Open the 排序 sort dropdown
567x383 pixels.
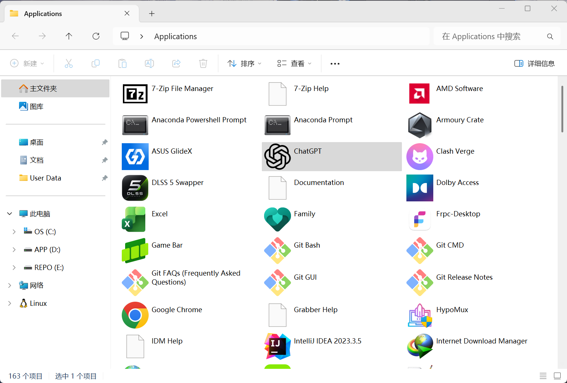pyautogui.click(x=245, y=63)
